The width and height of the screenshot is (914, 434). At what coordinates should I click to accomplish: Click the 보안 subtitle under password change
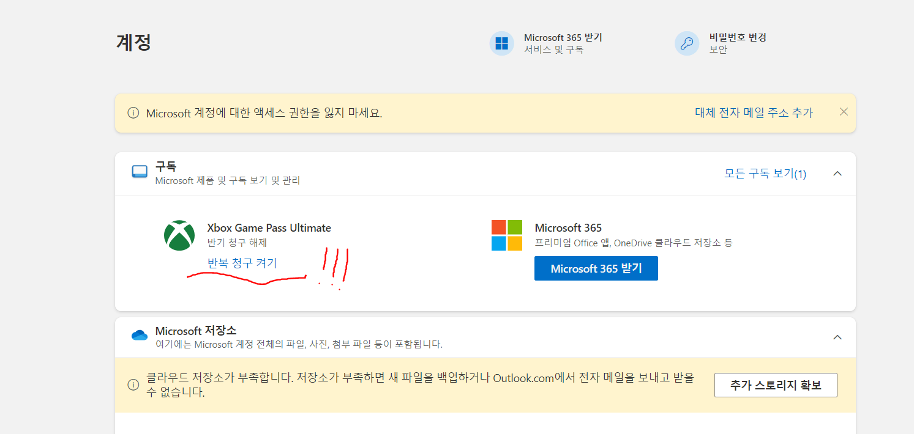[x=718, y=50]
